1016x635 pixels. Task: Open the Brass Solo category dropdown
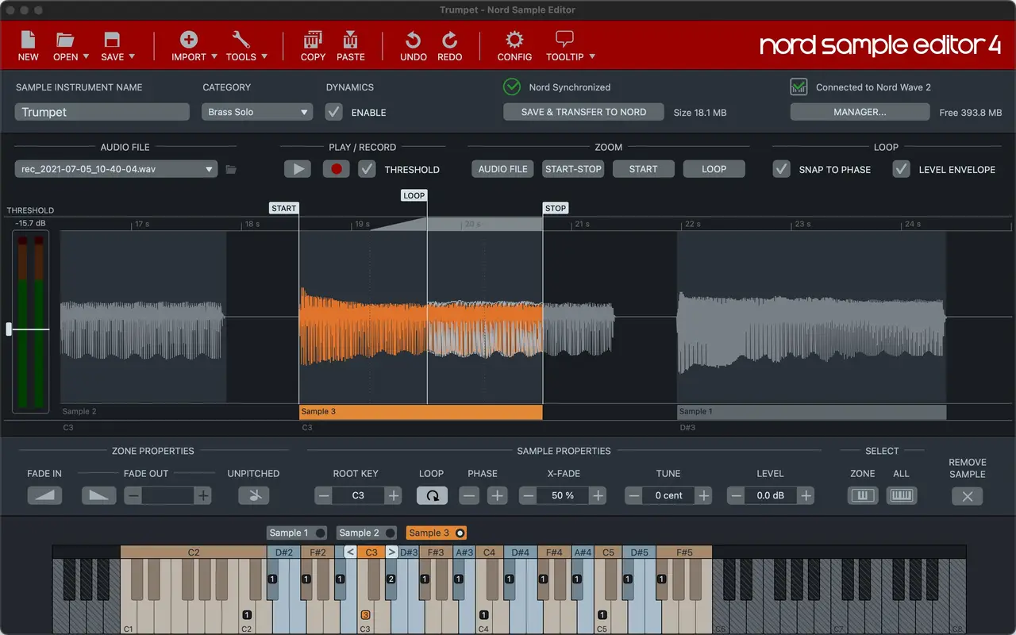click(257, 113)
